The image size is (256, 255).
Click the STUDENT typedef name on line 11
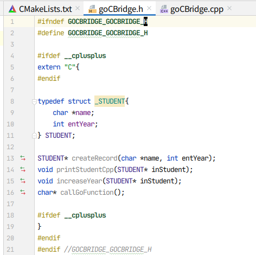pos(59,136)
